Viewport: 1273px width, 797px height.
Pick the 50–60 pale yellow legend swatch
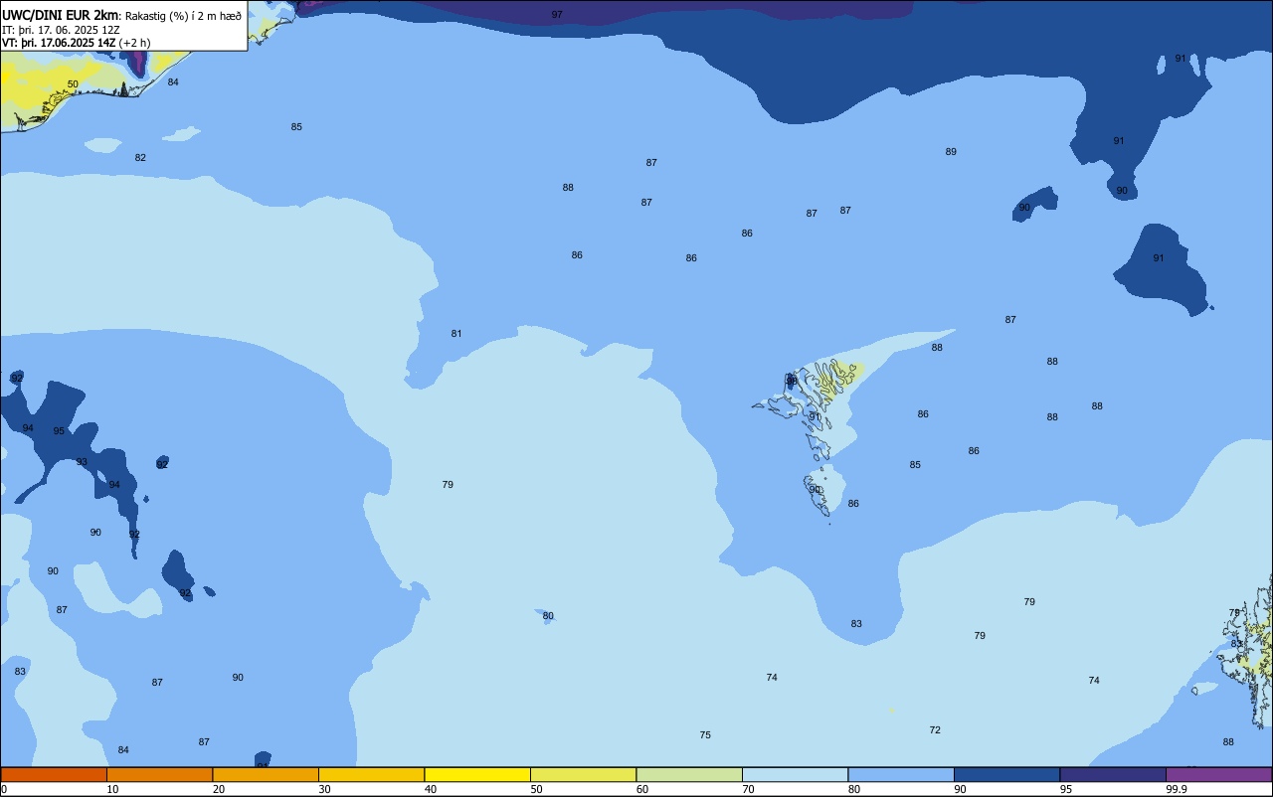(583, 774)
